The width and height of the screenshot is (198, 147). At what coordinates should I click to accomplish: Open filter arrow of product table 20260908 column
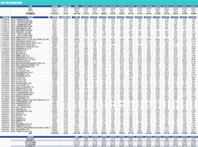(x=152, y=17)
